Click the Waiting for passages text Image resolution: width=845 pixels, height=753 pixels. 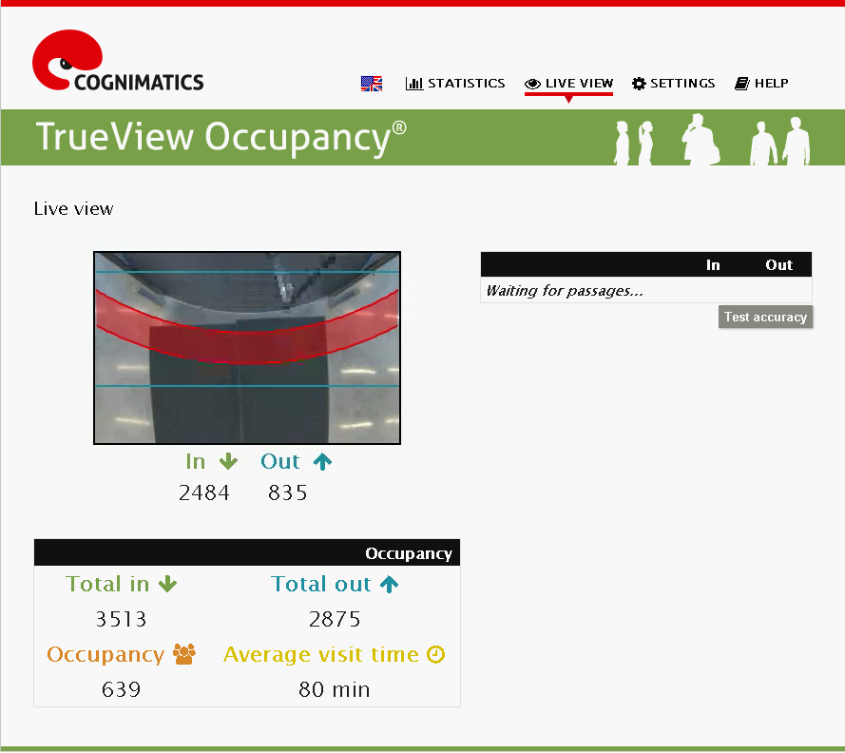tap(565, 291)
